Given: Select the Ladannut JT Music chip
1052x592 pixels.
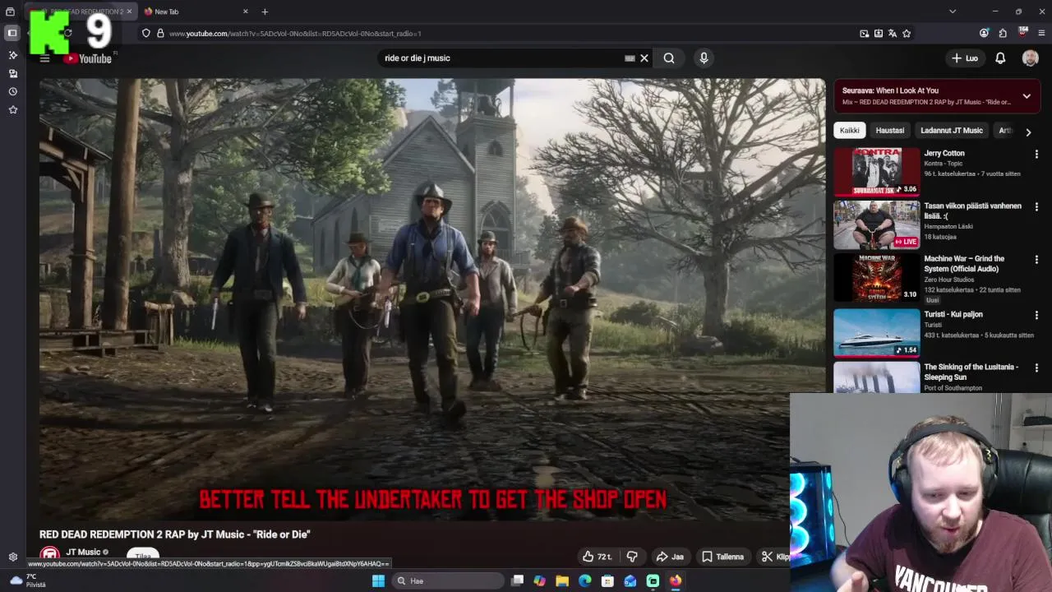Looking at the screenshot, I should pyautogui.click(x=951, y=130).
